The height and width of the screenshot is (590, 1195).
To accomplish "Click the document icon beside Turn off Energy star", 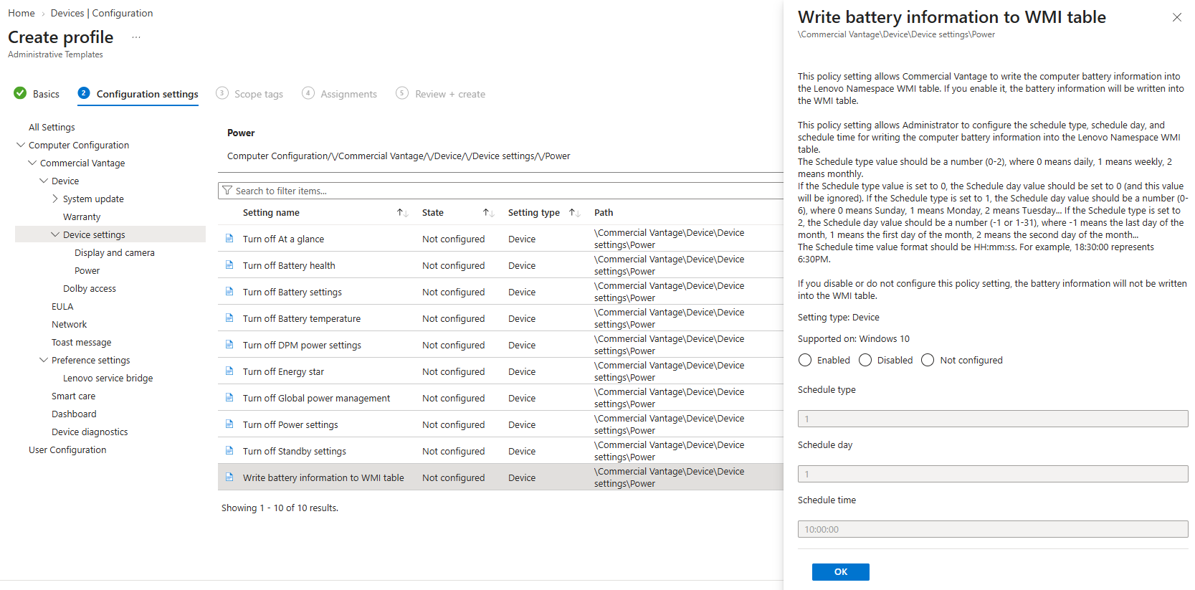I will 229,371.
